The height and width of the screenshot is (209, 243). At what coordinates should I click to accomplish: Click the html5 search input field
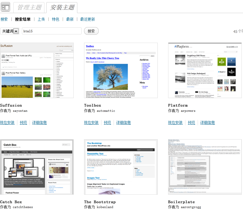click(51, 31)
